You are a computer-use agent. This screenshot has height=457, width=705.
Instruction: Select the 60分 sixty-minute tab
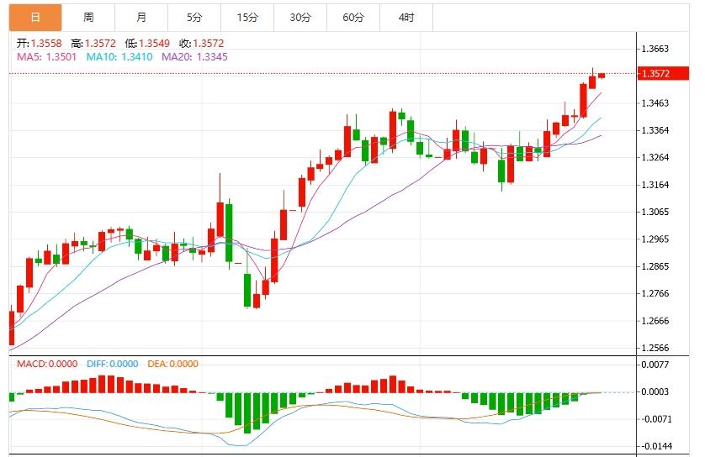(352, 17)
